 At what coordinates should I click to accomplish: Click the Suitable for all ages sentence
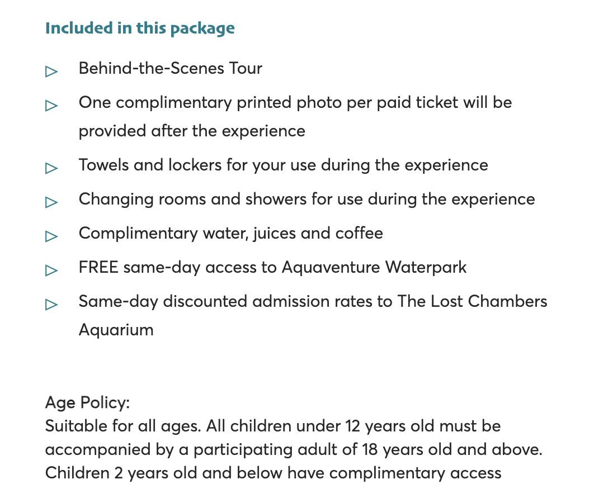pyautogui.click(x=123, y=426)
